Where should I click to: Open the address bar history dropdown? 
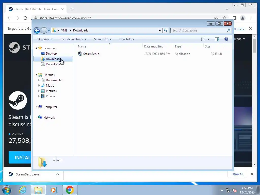click(160, 30)
